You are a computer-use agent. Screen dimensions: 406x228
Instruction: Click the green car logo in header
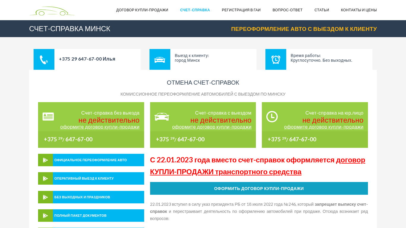click(x=52, y=11)
